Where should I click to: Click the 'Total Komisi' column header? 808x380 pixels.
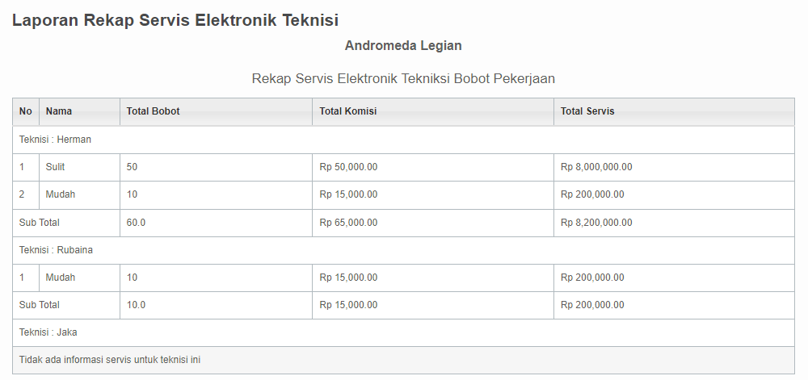(x=433, y=111)
